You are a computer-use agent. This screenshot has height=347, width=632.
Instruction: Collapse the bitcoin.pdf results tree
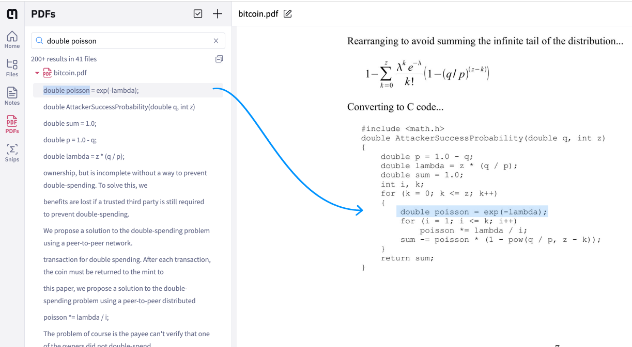coord(37,73)
